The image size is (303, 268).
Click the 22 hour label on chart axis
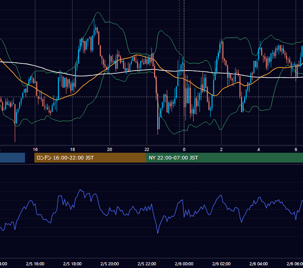click(x=147, y=150)
